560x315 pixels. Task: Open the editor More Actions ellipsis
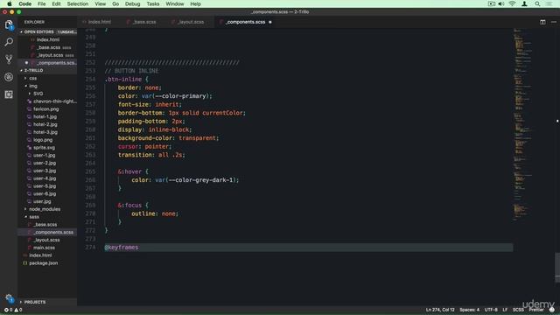(554, 22)
